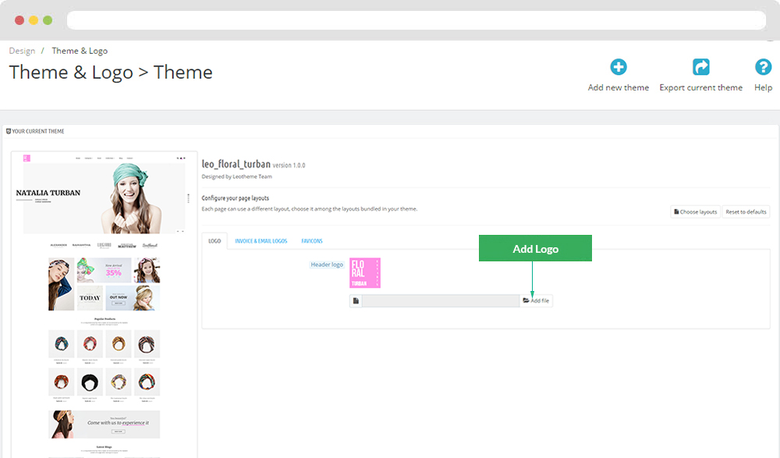This screenshot has width=780, height=458.
Task: Click the logo file path input field
Action: 441,300
